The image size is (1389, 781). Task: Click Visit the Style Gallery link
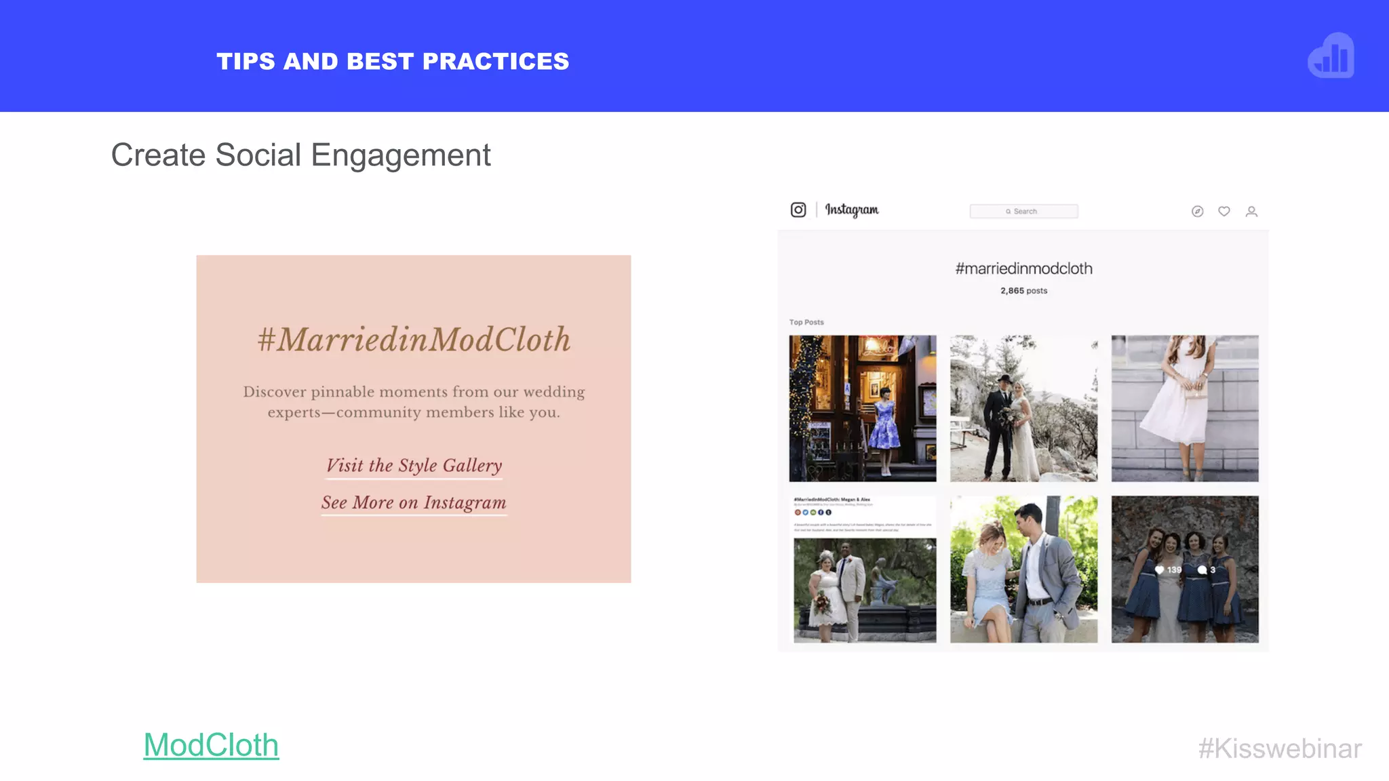(414, 466)
